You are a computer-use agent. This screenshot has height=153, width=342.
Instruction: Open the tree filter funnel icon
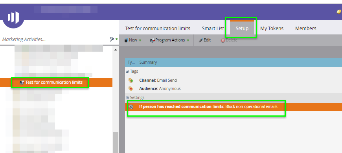(x=112, y=39)
